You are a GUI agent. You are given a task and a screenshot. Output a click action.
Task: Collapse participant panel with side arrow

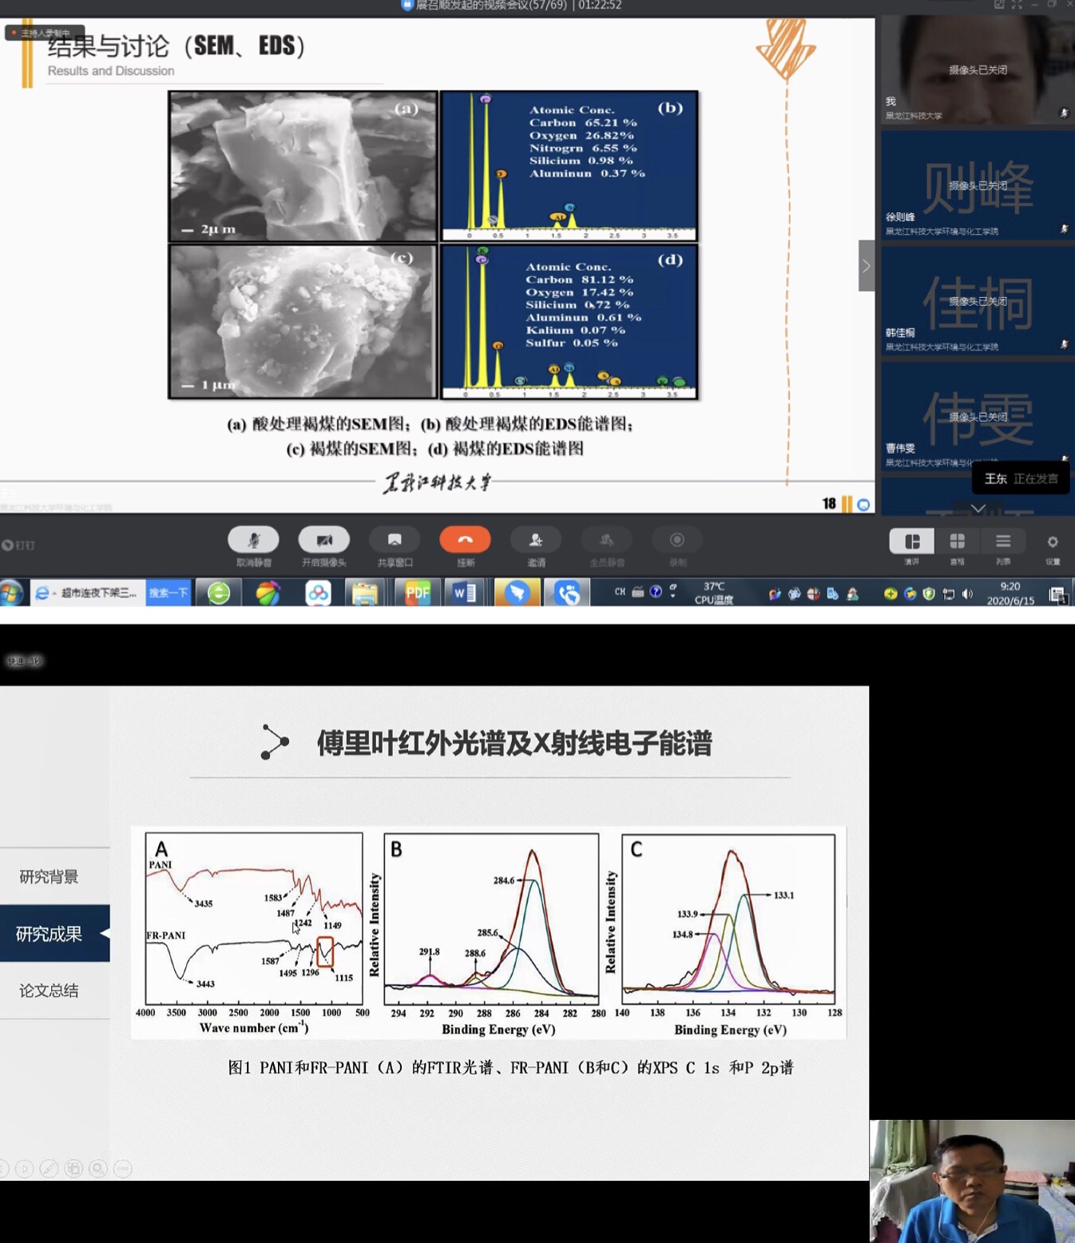(866, 266)
